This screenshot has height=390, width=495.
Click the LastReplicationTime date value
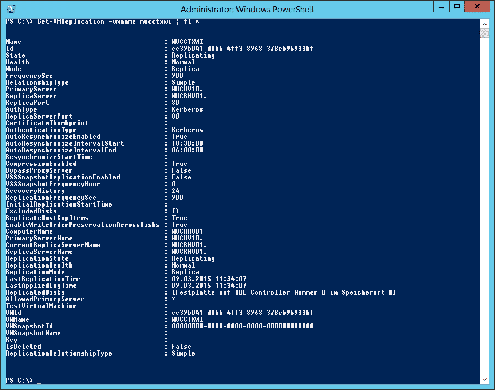[209, 279]
